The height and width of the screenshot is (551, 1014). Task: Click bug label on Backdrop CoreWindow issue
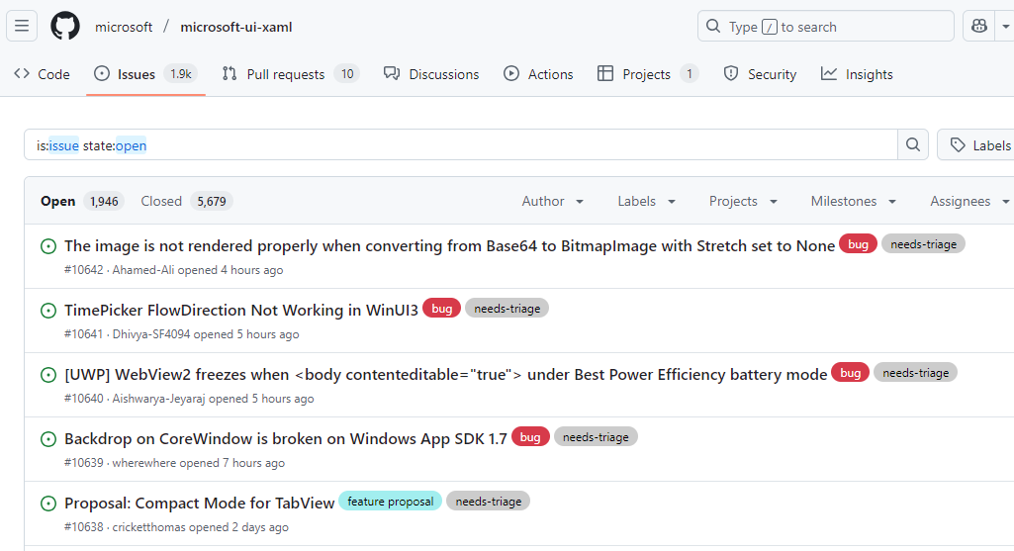coord(530,437)
